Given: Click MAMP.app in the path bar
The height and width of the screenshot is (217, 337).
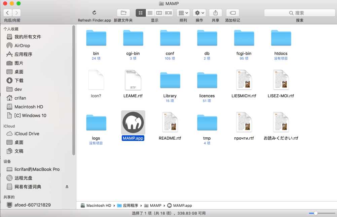Looking at the screenshot, I should [180, 205].
